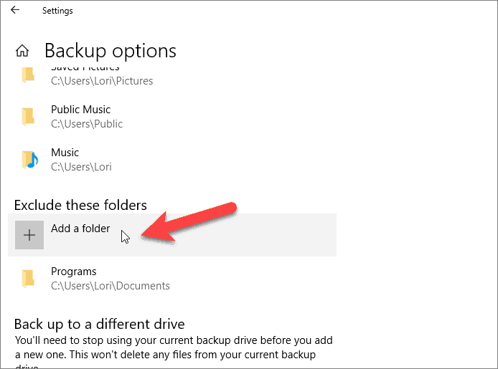Click the 'Exclude these folders' heading
This screenshot has width=498, height=369.
pyautogui.click(x=80, y=205)
